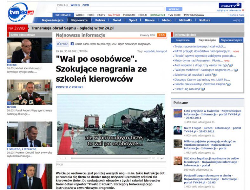Click the video icon next to Audi wypadło headline
The image size is (250, 190).
pyautogui.click(x=231, y=65)
